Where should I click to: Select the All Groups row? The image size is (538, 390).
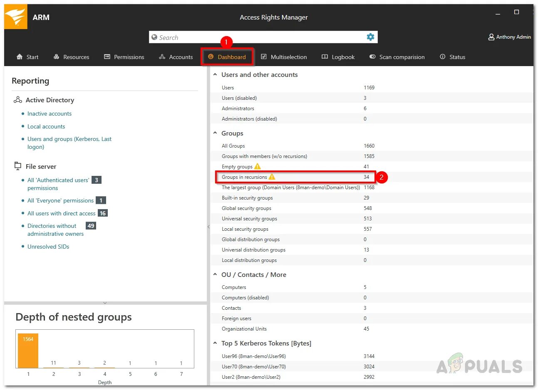pyautogui.click(x=372, y=146)
